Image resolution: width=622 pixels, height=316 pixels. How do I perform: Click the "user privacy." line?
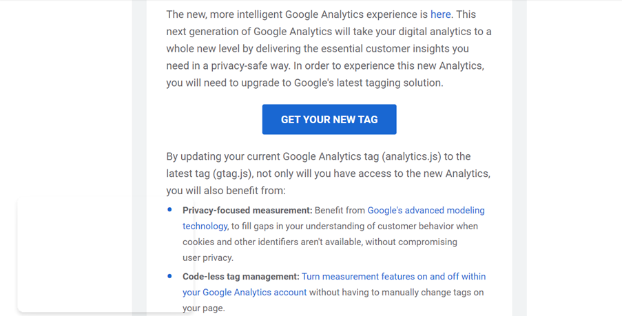tap(208, 258)
